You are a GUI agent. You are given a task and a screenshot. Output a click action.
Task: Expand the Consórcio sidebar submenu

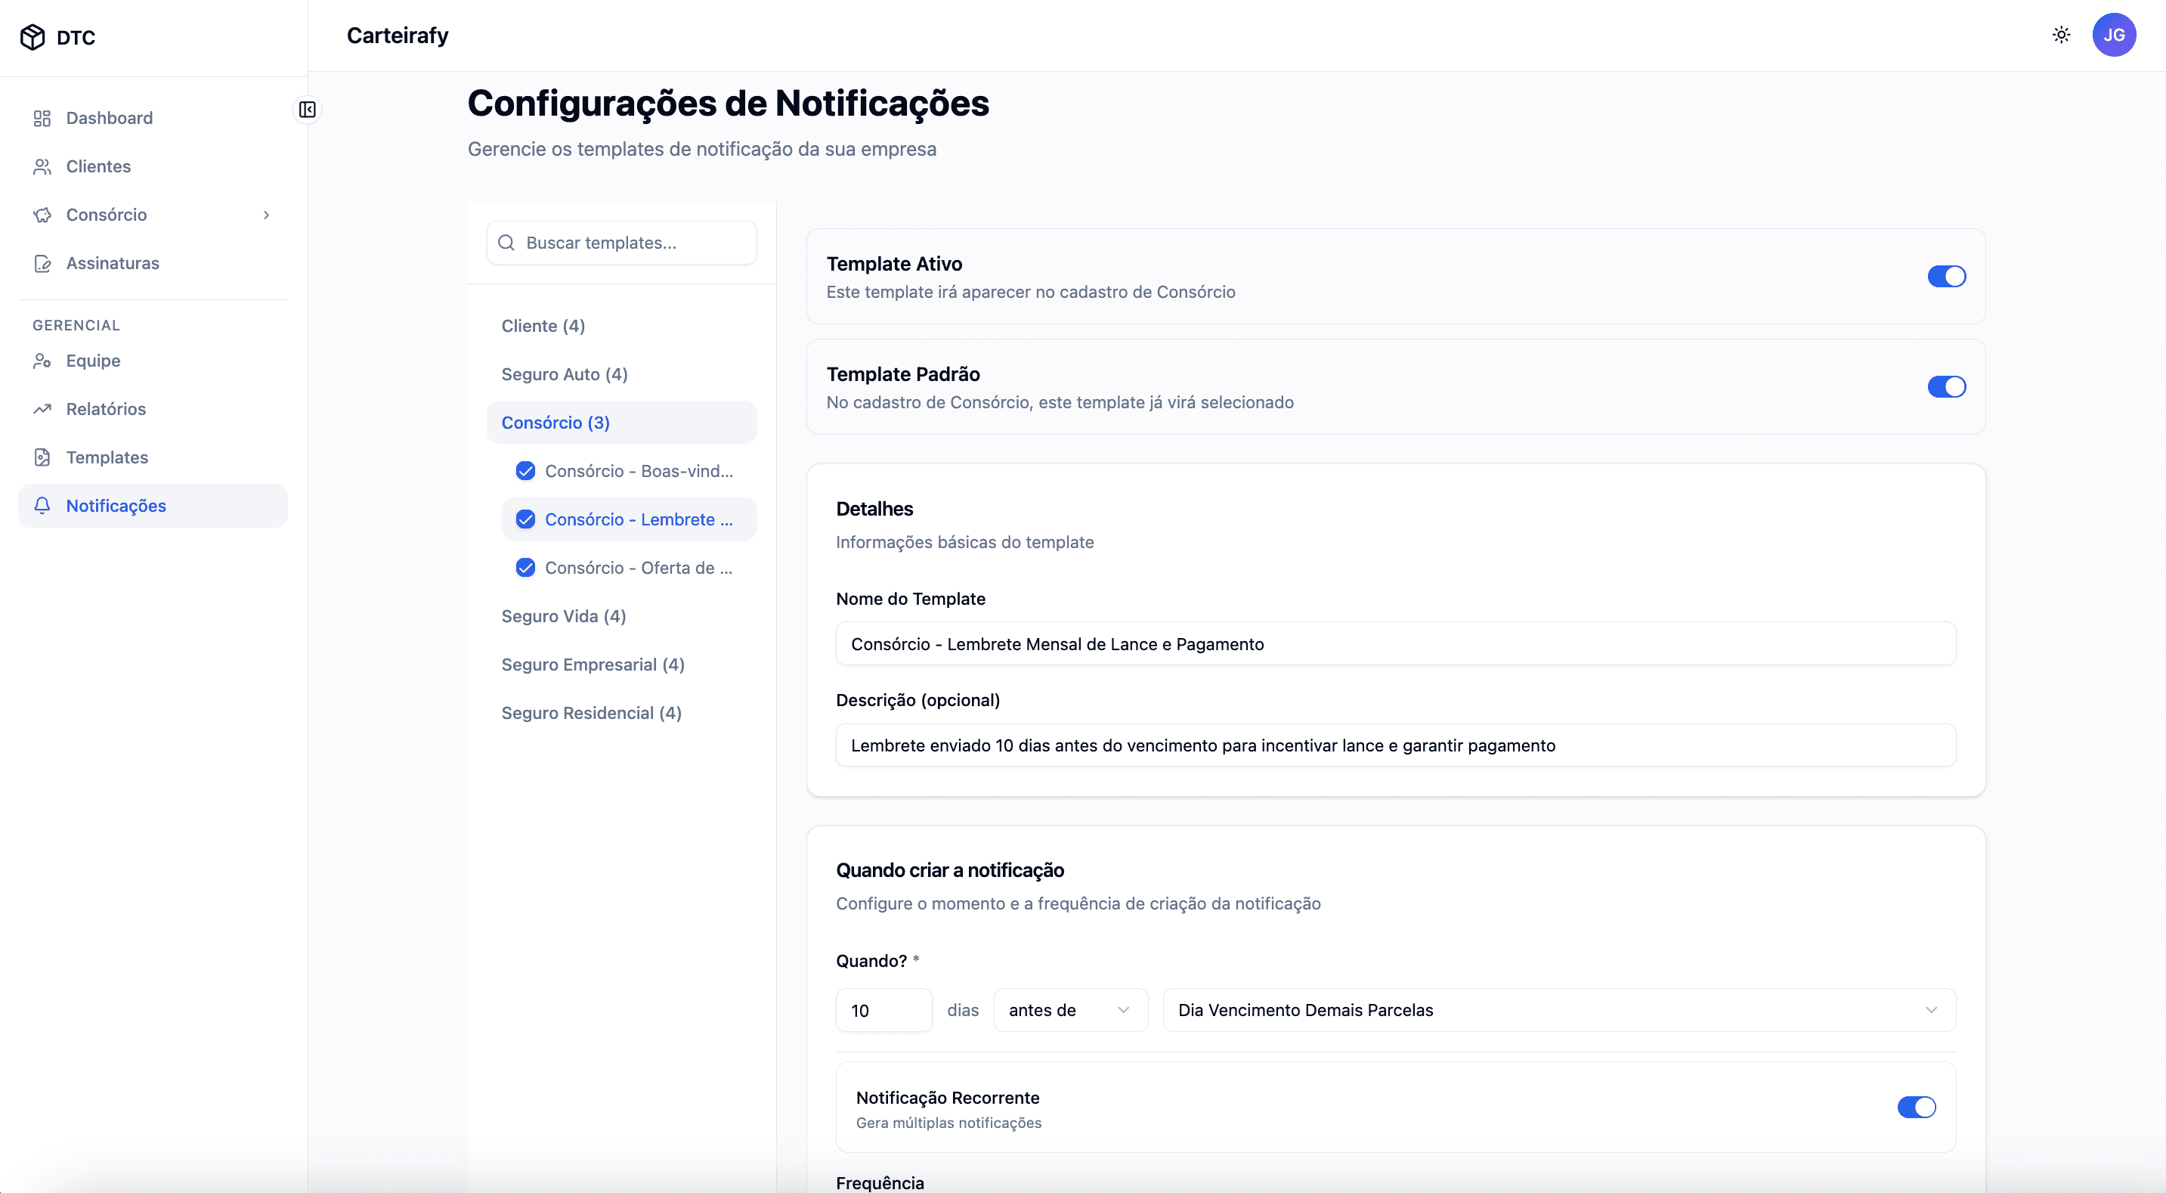267,215
